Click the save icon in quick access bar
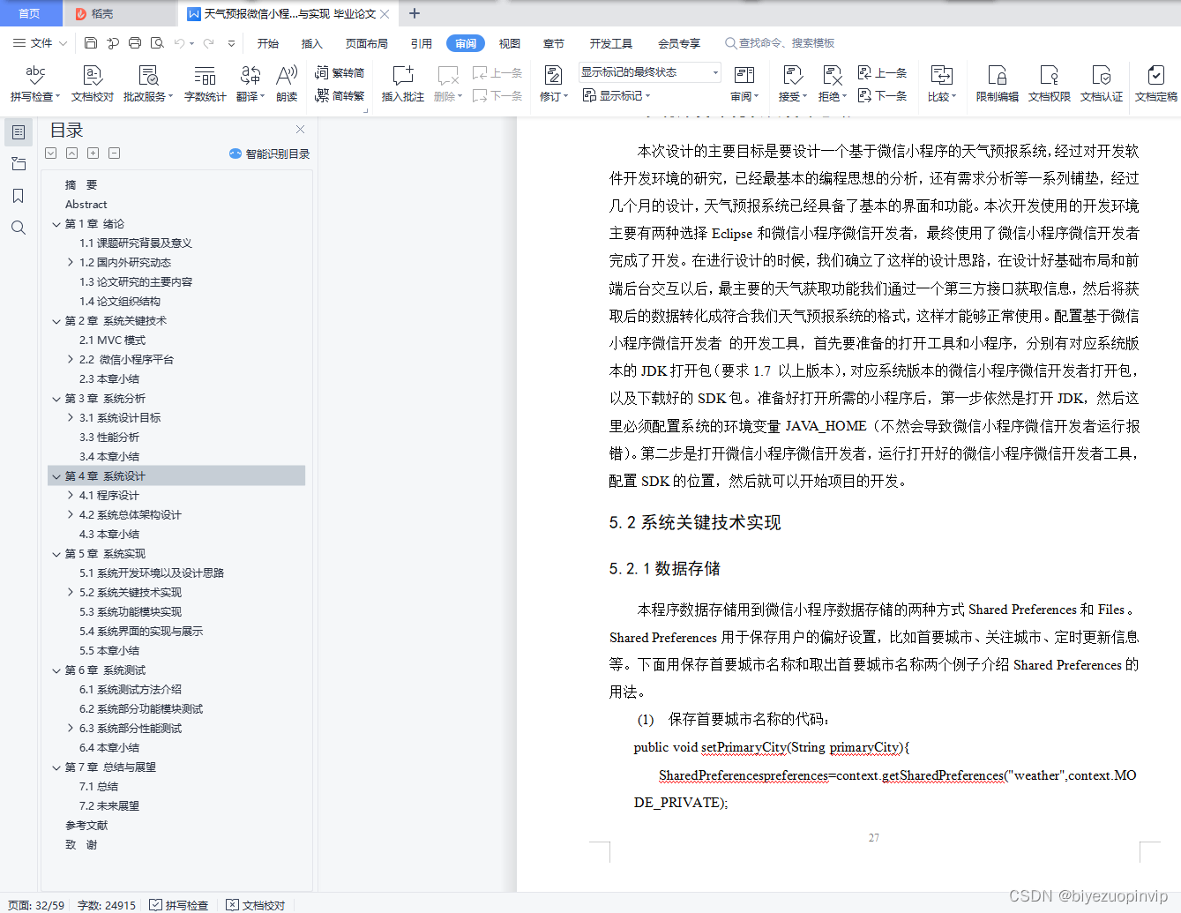 91,42
